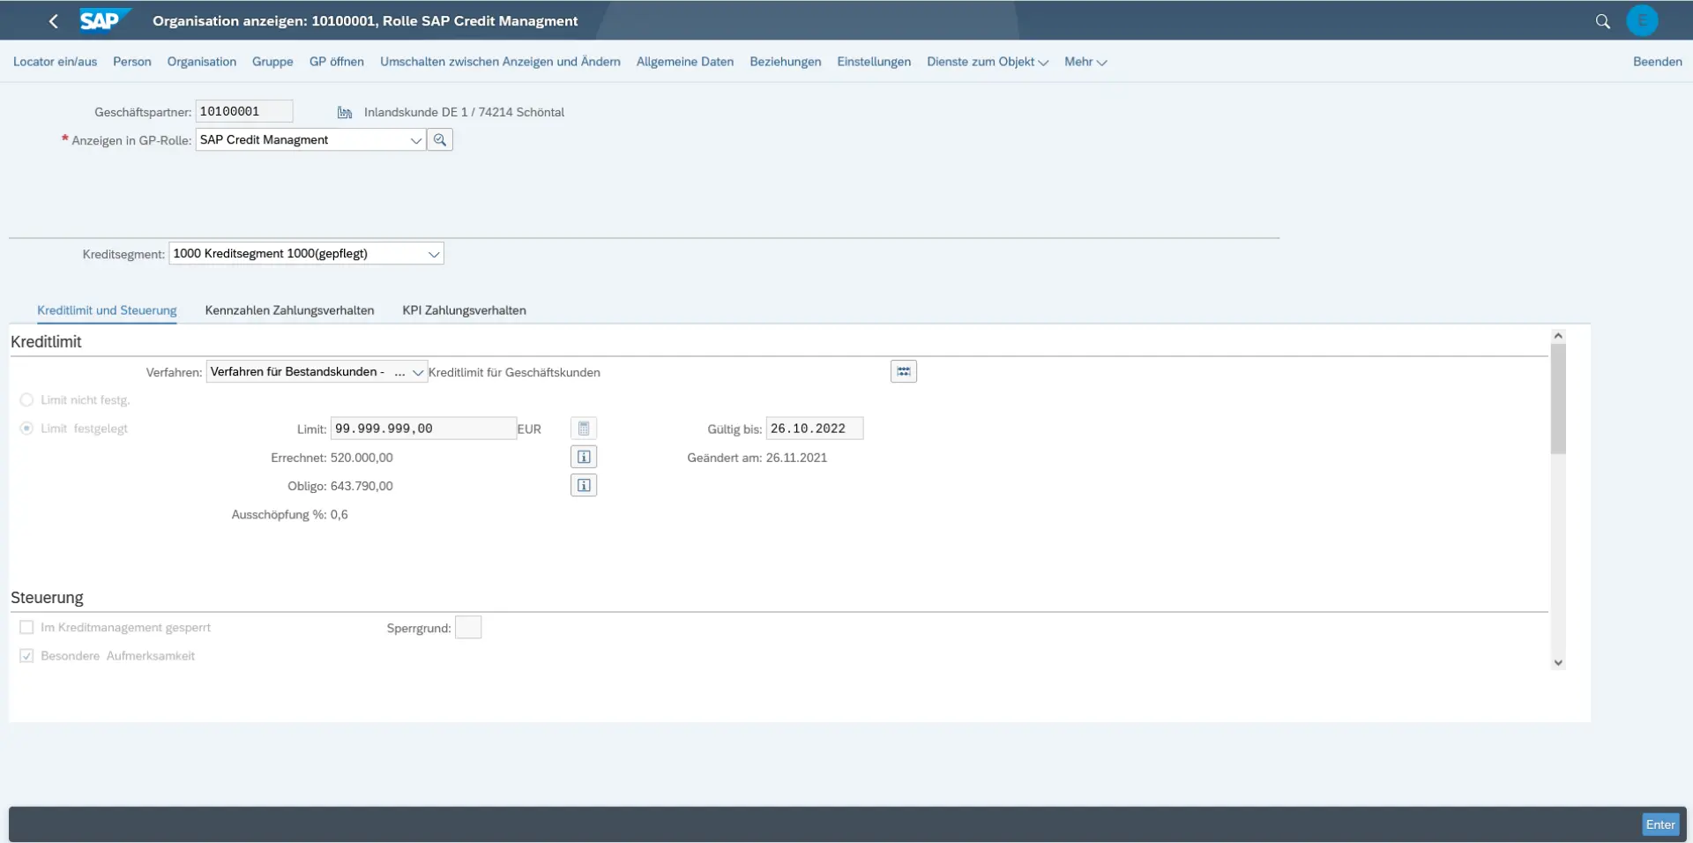Toggle 'Besondere Aufmerksamkeit' checkbox
Image resolution: width=1693 pixels, height=843 pixels.
click(x=26, y=656)
